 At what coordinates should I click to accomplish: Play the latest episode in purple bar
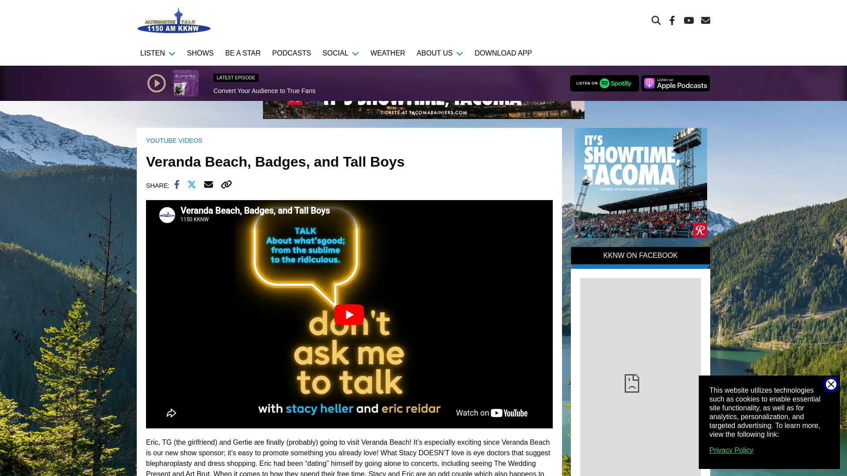coord(157,83)
